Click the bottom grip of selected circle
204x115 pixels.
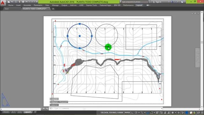80,48
